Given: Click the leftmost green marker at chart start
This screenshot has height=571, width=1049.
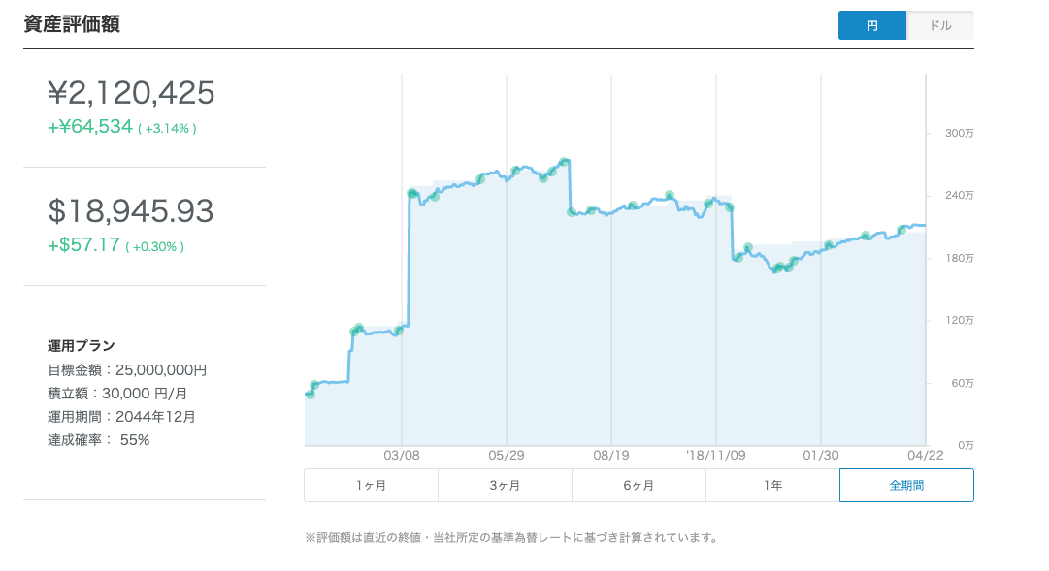Looking at the screenshot, I should (x=310, y=394).
